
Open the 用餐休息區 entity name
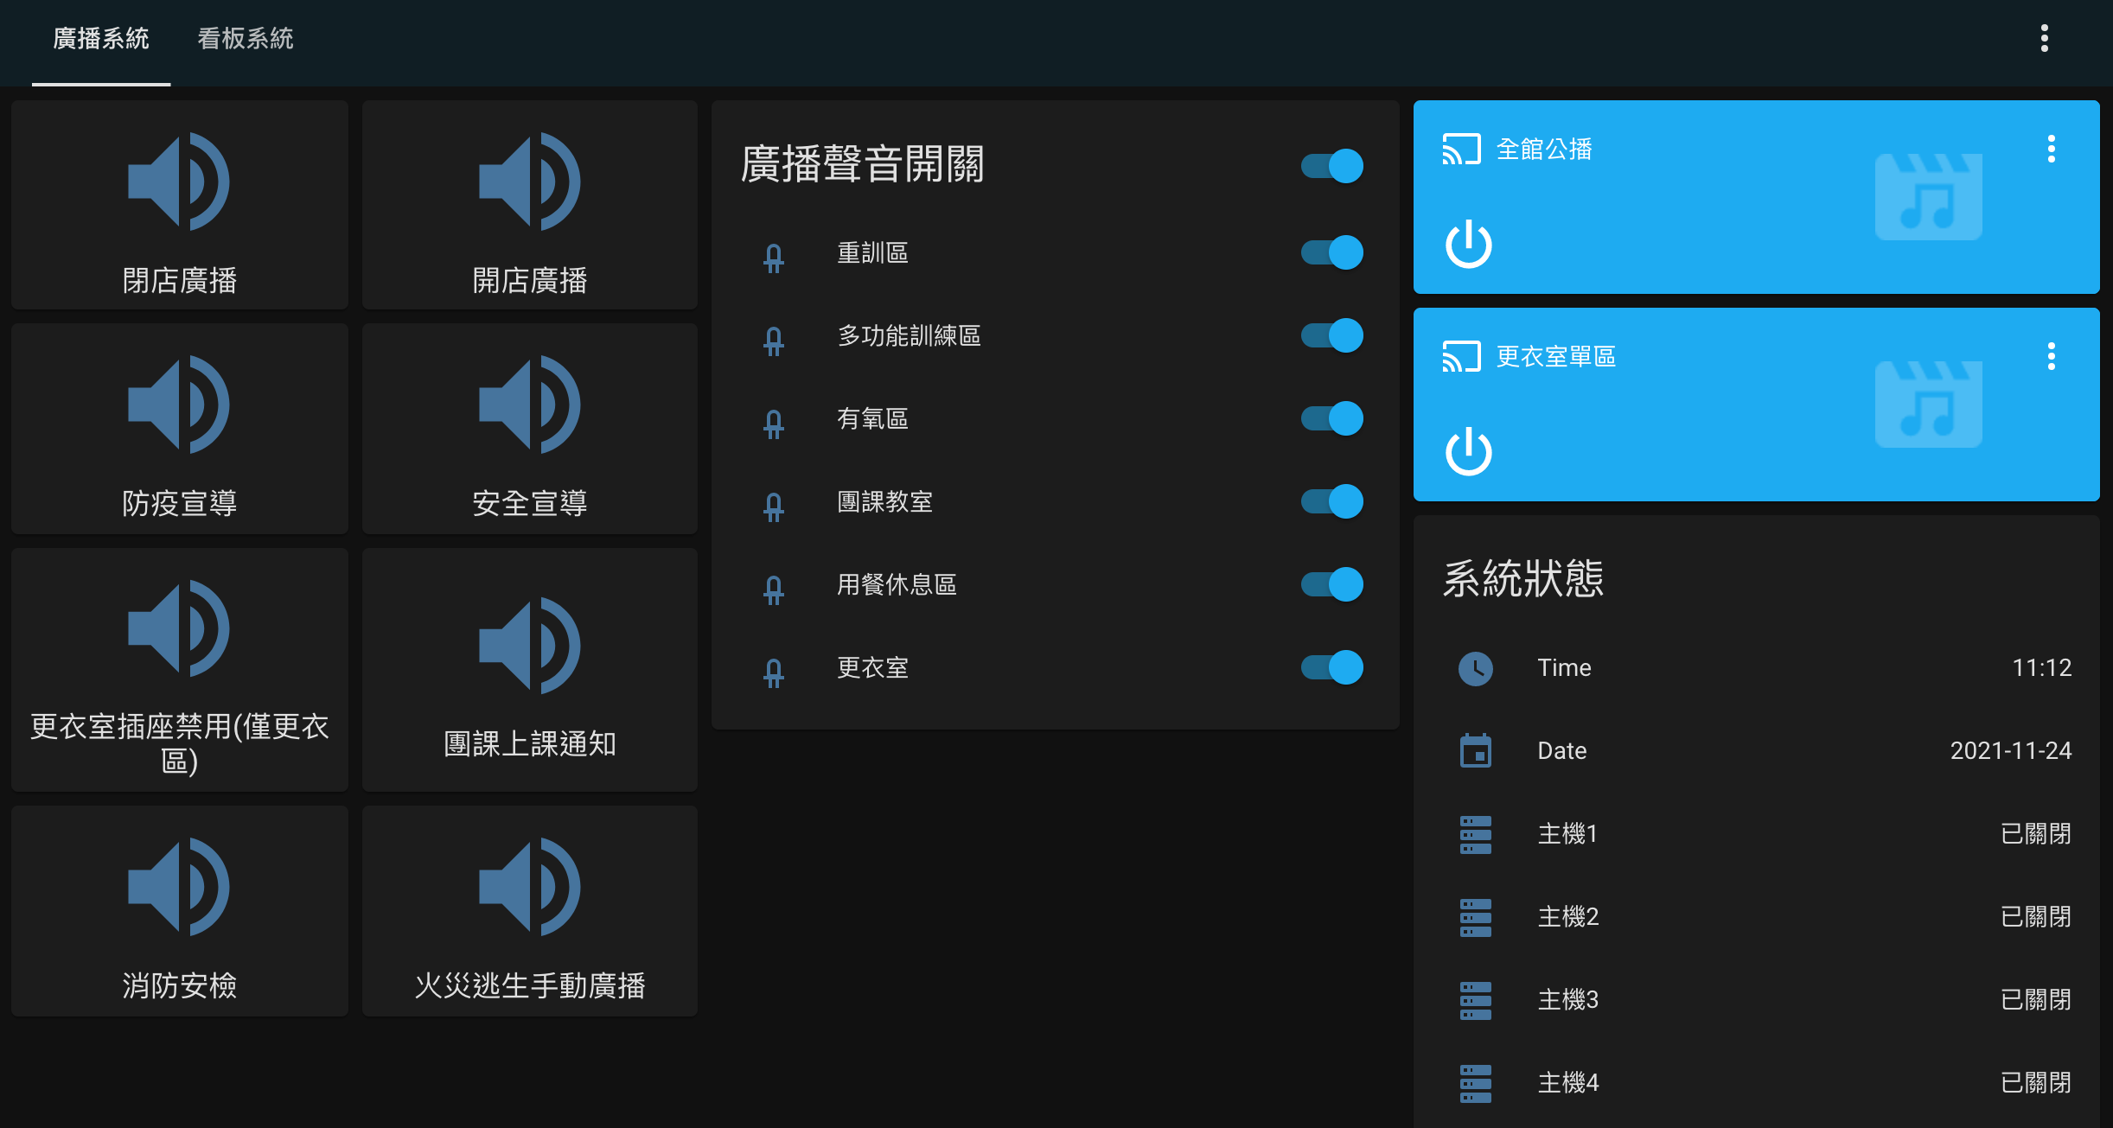897,585
